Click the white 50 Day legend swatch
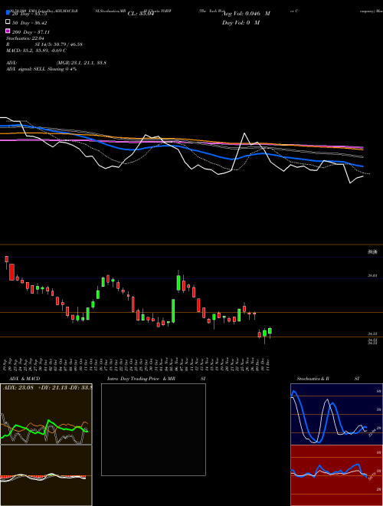Image resolution: width=383 pixels, height=506 pixels. (8, 22)
